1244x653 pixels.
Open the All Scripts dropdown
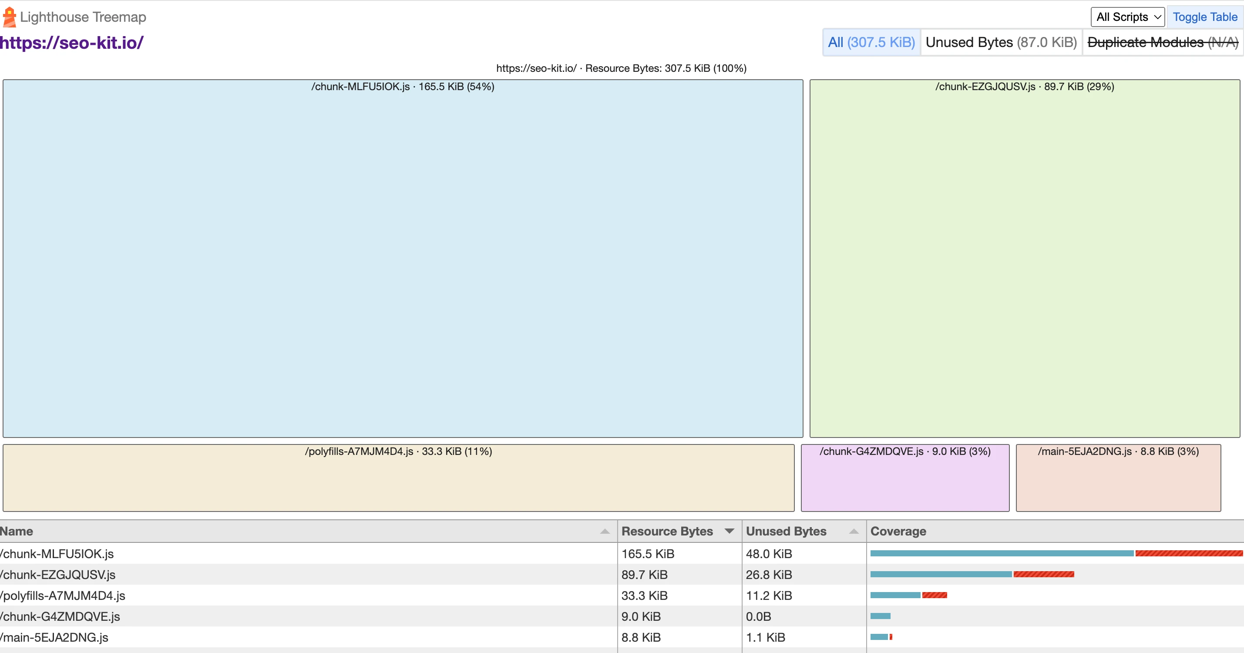[1128, 17]
